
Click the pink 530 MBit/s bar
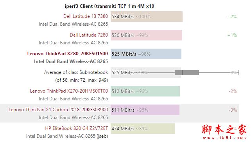coord(146,35)
